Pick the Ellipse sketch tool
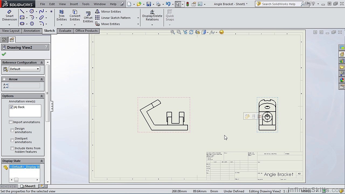345x194 pixels. click(x=41, y=18)
